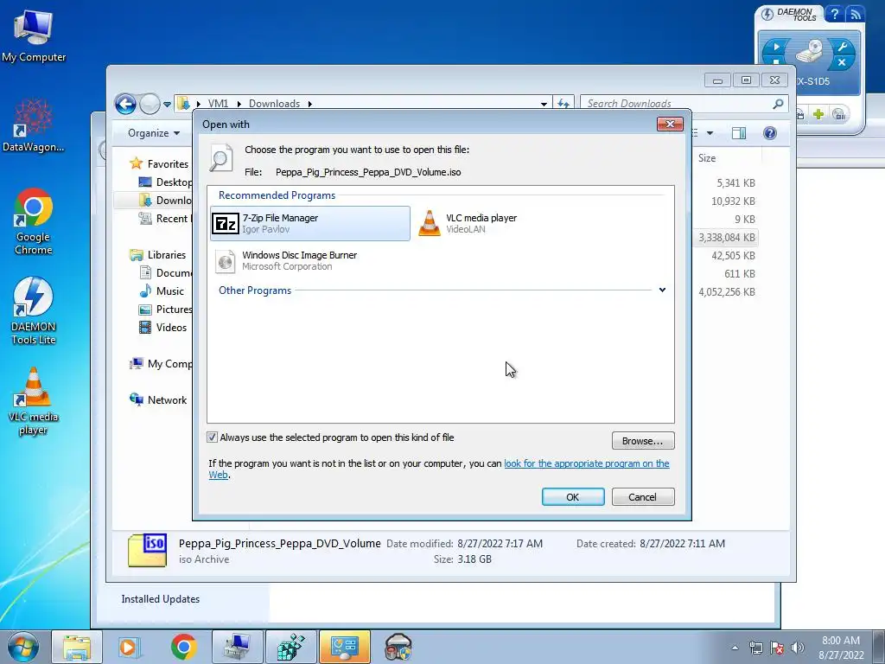
Task: Open the Pictures library
Action: pyautogui.click(x=174, y=310)
